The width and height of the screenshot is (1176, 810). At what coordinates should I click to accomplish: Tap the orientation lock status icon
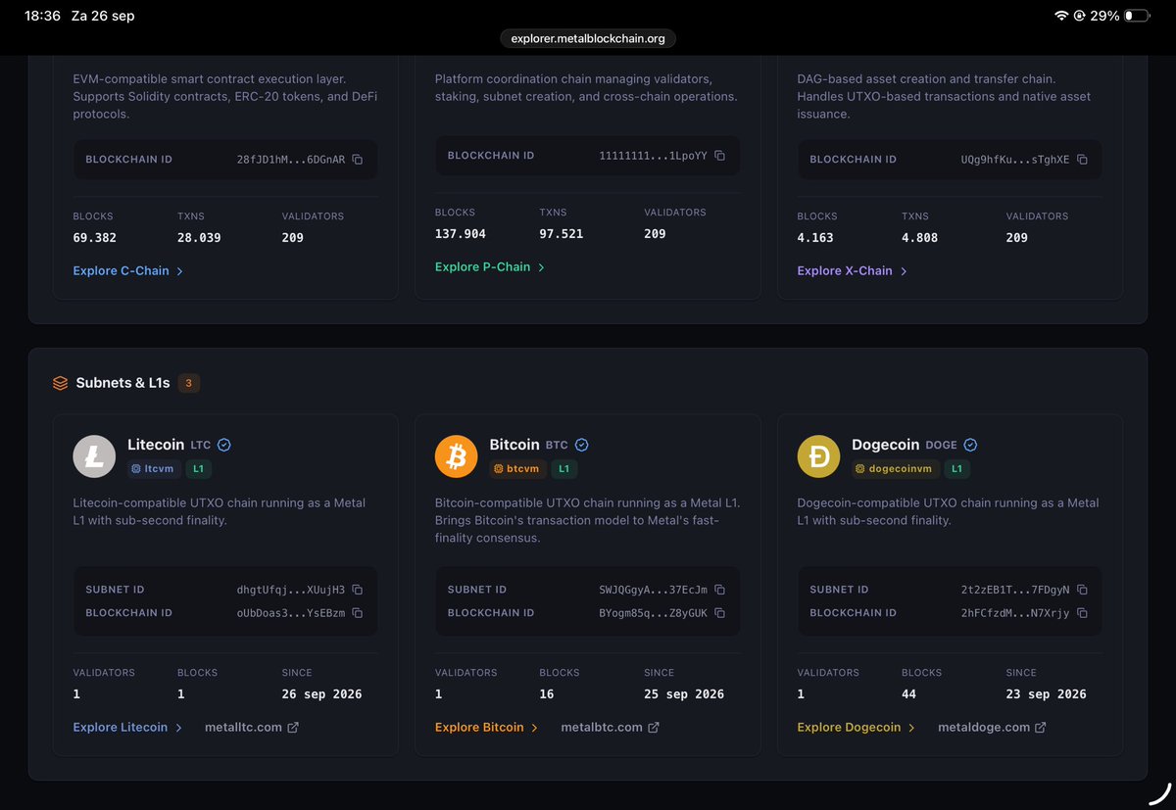(1079, 16)
